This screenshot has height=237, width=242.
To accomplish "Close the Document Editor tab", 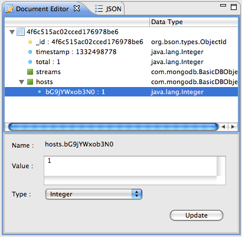I will click(77, 8).
